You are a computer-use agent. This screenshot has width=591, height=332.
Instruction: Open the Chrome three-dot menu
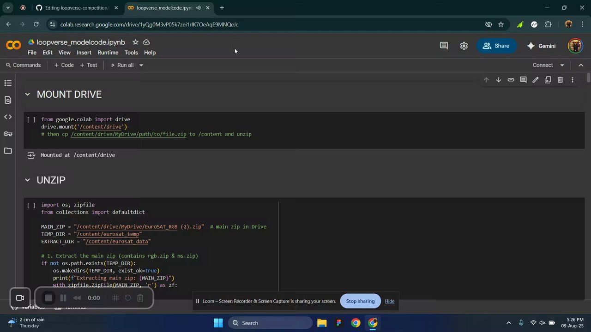coord(583,24)
